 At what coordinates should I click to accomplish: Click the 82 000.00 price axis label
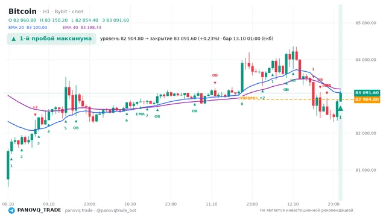pyautogui.click(x=365, y=133)
